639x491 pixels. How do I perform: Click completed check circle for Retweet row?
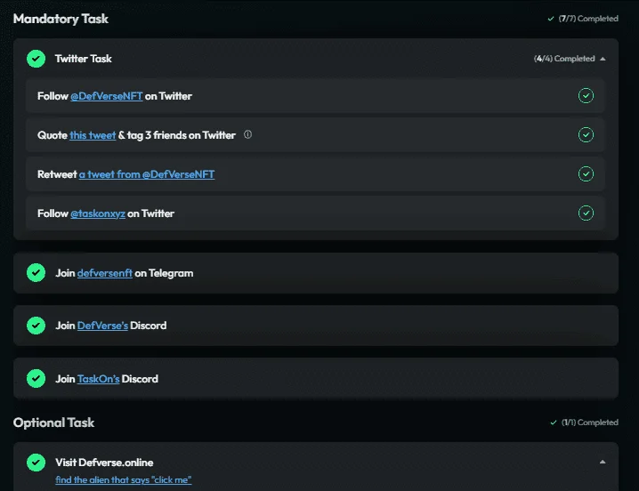586,174
